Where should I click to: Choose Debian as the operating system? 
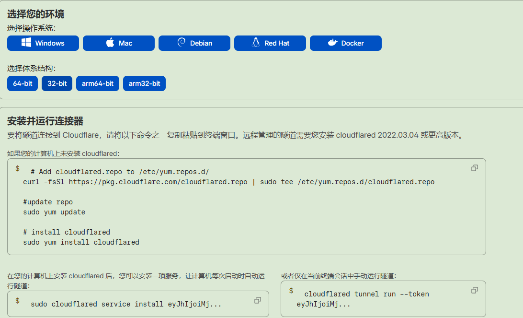194,43
